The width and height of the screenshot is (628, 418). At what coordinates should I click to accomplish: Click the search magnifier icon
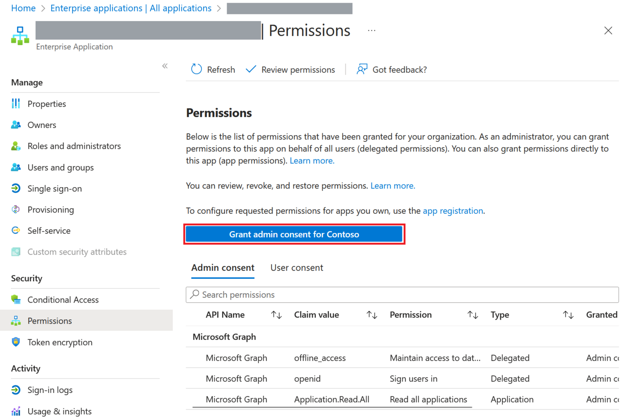click(195, 295)
